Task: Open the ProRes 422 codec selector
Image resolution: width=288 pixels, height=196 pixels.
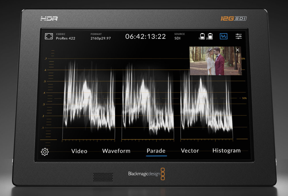Action: (66, 38)
